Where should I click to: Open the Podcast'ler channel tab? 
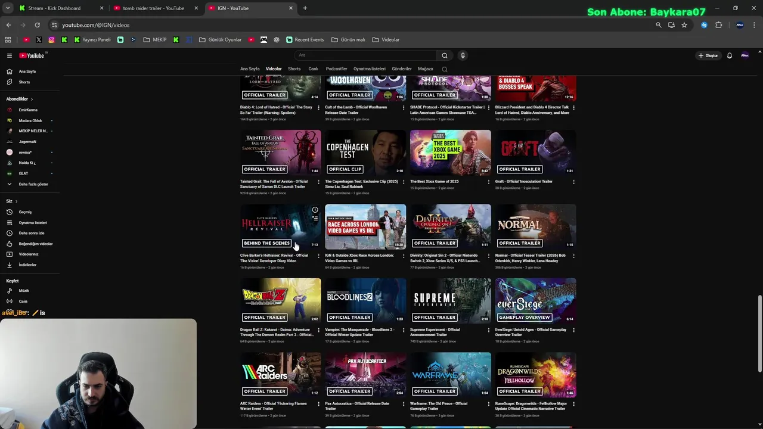pyautogui.click(x=336, y=69)
